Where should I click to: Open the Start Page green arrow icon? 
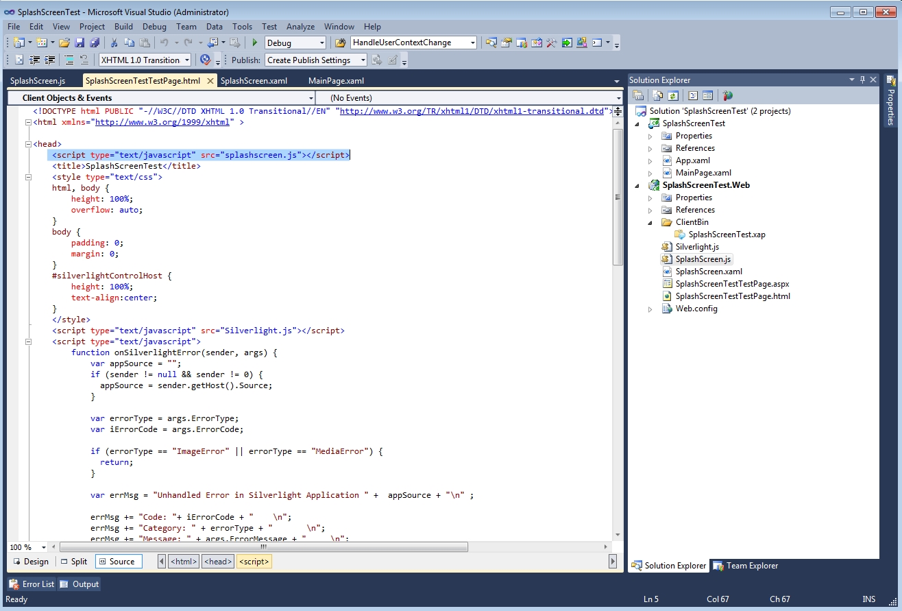click(x=567, y=43)
